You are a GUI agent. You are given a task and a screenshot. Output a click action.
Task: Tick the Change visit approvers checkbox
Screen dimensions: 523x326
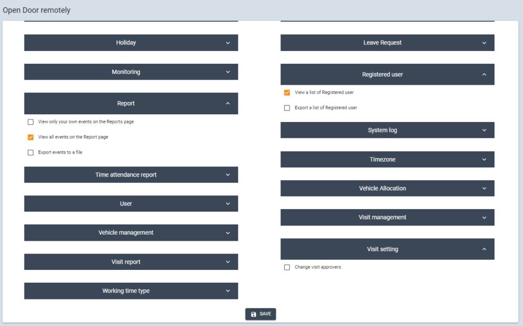[287, 267]
